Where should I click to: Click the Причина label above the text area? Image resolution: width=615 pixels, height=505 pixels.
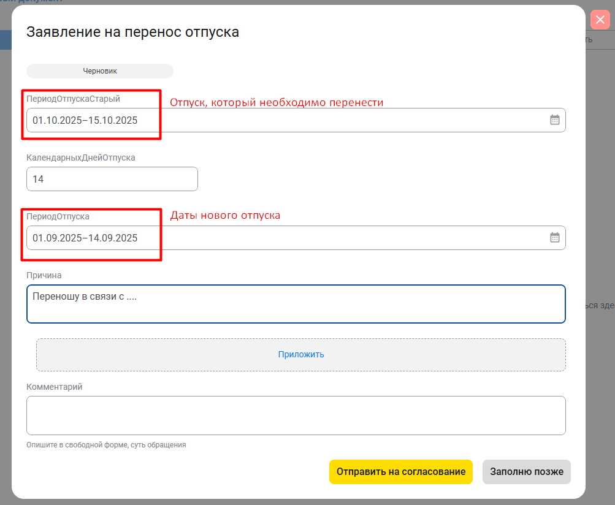coord(44,275)
